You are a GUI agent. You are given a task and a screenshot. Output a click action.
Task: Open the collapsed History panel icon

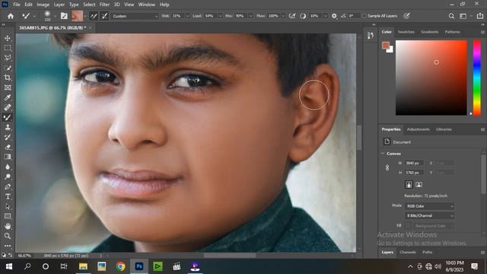[x=371, y=36]
